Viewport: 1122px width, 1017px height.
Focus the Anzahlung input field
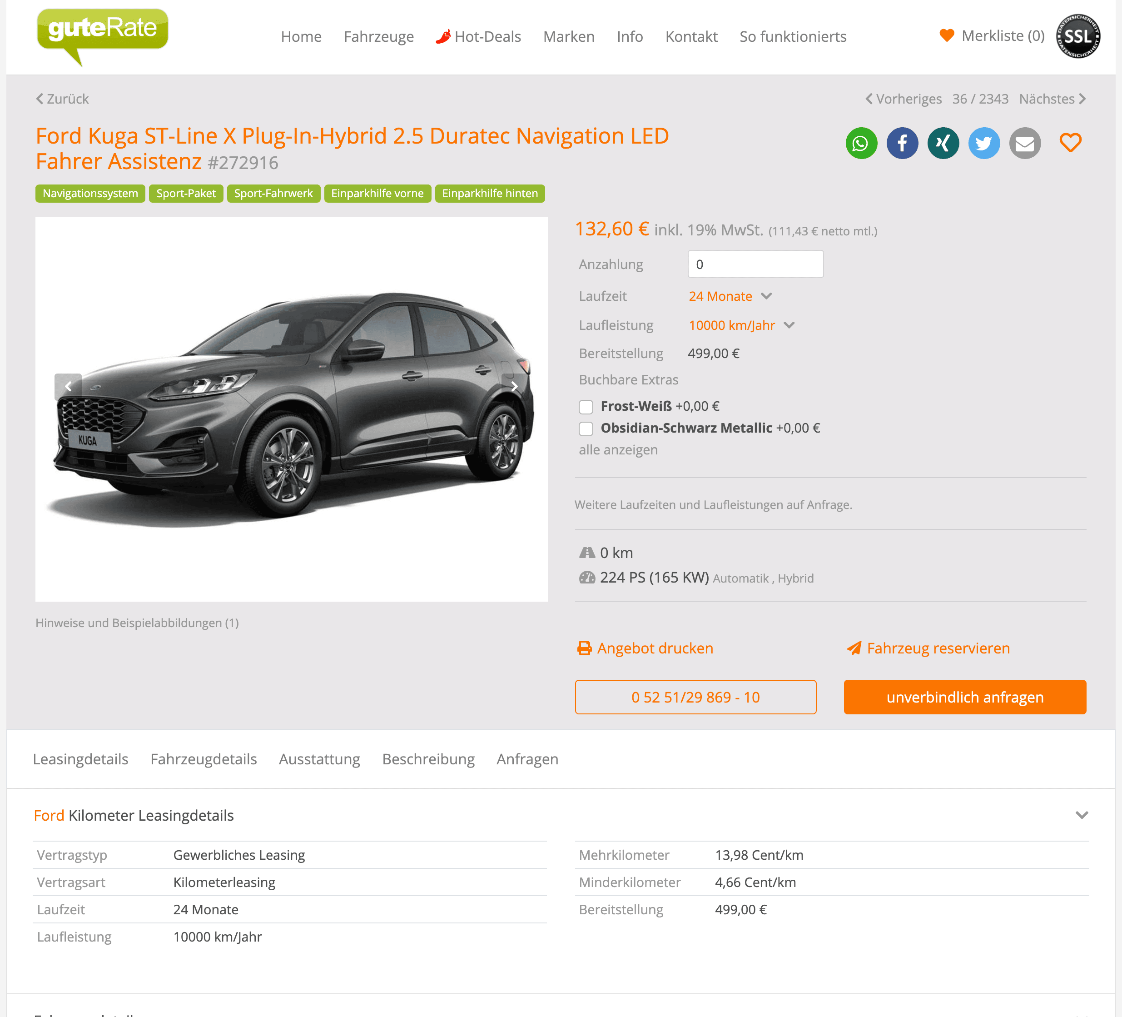pos(755,264)
